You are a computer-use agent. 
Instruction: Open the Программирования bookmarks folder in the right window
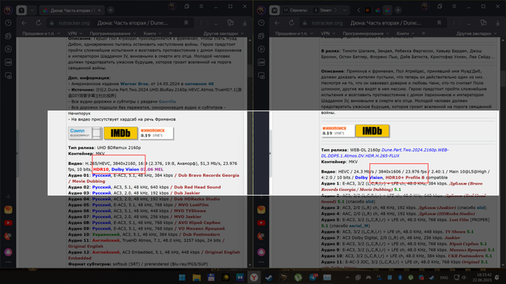tap(365, 33)
